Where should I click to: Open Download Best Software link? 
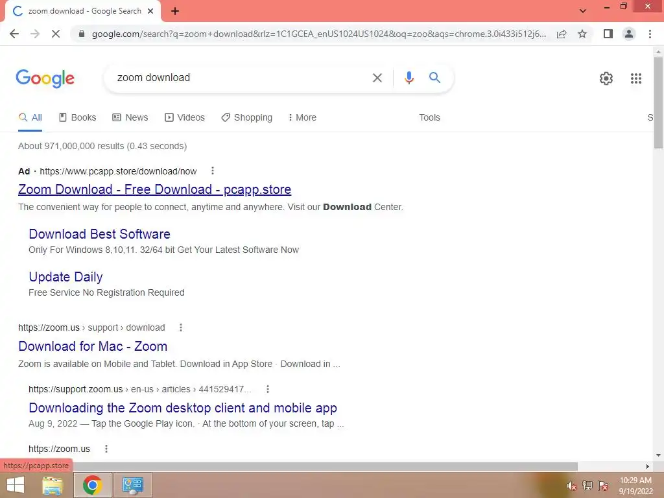(99, 234)
